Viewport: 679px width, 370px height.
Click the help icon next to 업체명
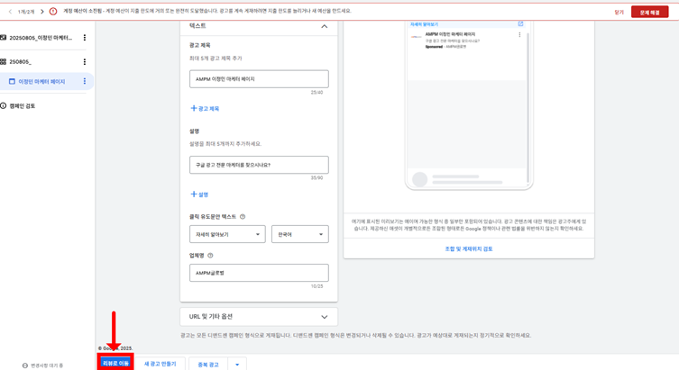pos(210,256)
